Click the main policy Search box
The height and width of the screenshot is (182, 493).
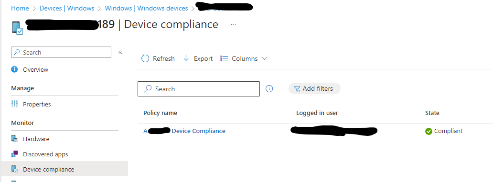[x=199, y=89]
